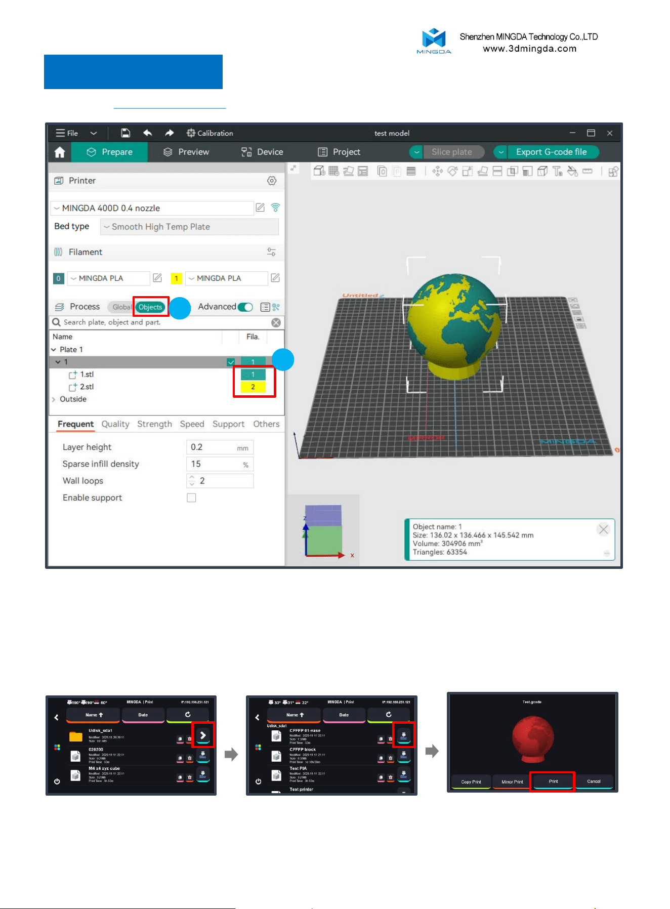
Task: Open the MINGDA 400D 0.4 nozzle printer dropdown
Action: (152, 208)
